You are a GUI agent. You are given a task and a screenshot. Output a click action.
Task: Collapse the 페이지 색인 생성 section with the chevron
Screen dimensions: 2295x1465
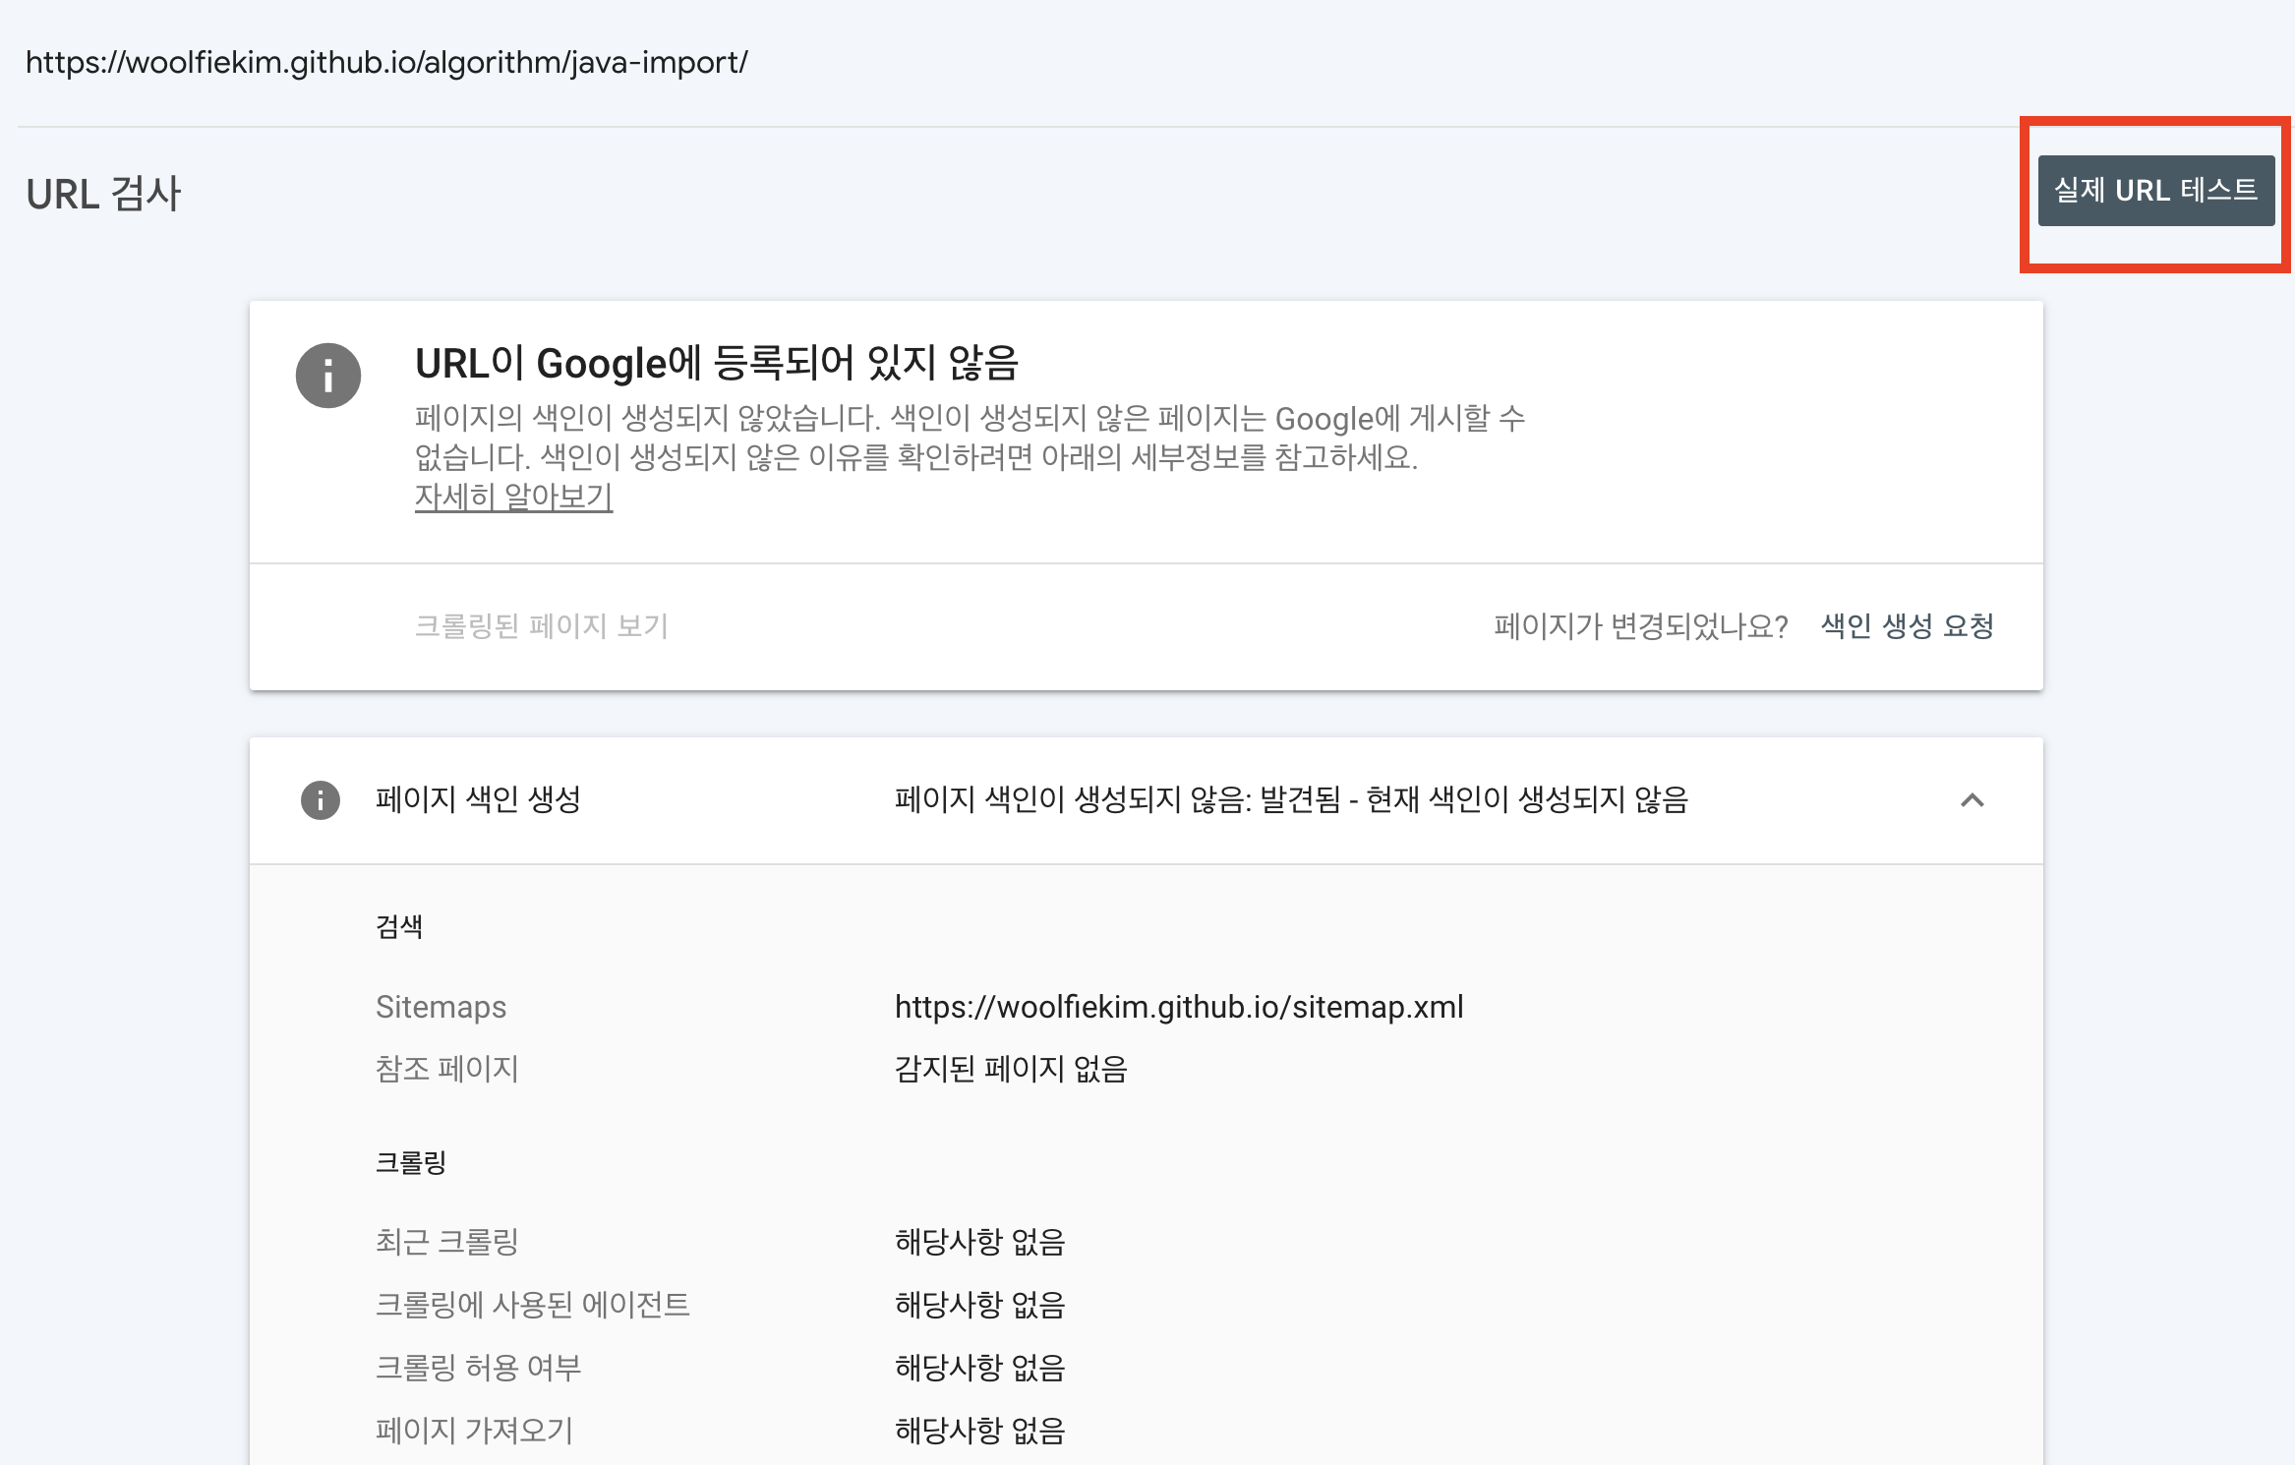coord(1971,800)
